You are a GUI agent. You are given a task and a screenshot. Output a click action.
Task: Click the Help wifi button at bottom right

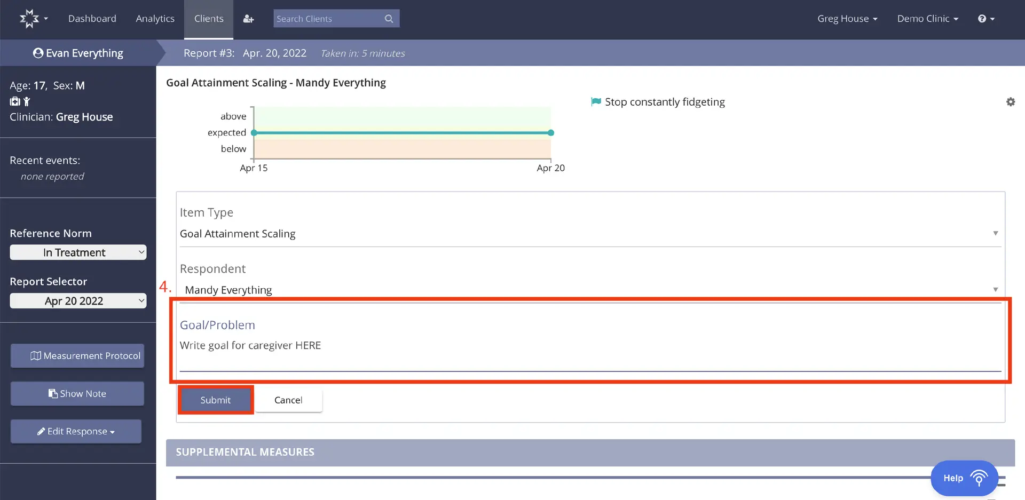pyautogui.click(x=964, y=478)
